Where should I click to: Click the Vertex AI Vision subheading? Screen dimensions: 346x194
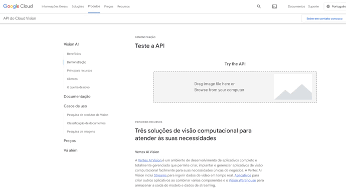point(147,152)
